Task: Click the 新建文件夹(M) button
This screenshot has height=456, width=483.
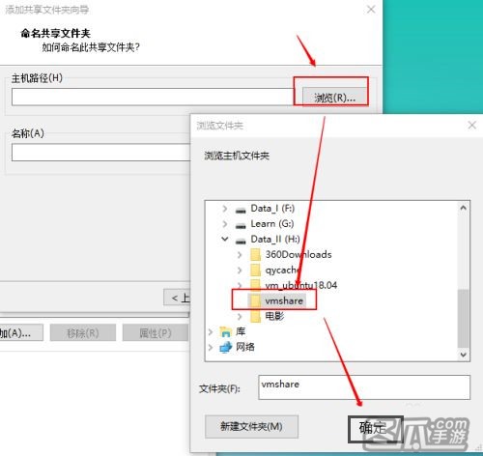Action: pos(251,427)
